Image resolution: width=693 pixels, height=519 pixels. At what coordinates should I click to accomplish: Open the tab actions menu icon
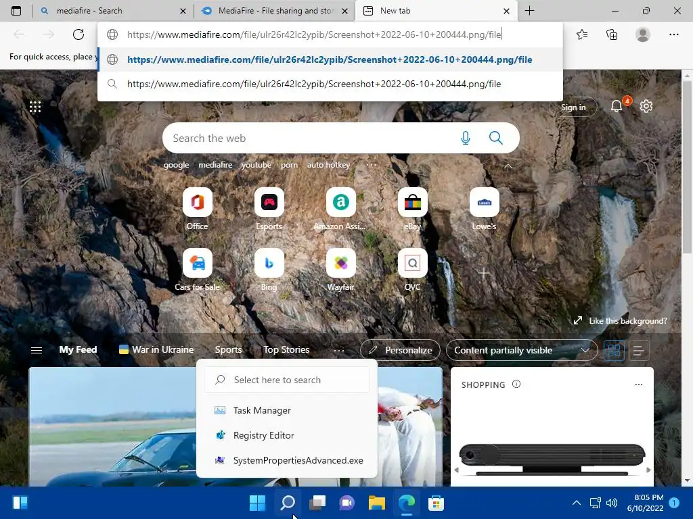point(16,11)
